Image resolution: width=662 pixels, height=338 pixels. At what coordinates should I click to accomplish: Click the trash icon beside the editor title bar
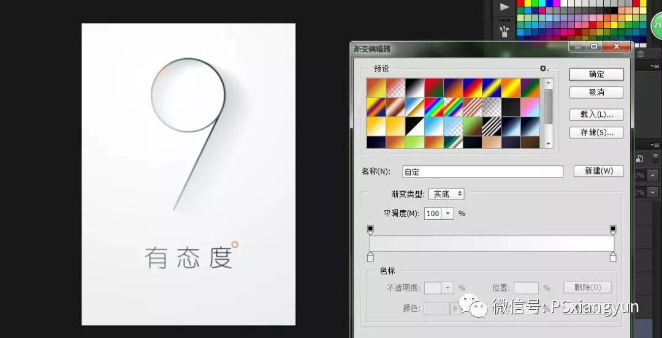point(641,54)
